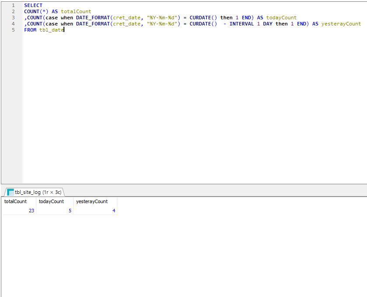Click the DAY keyword on line 4
The image size is (367, 297).
click(268, 24)
